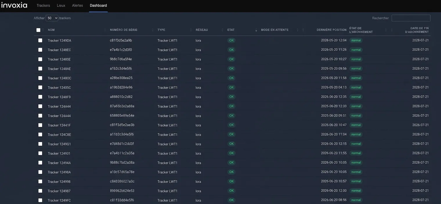Click serial number 9b8c7d6a5f4e

point(121,59)
